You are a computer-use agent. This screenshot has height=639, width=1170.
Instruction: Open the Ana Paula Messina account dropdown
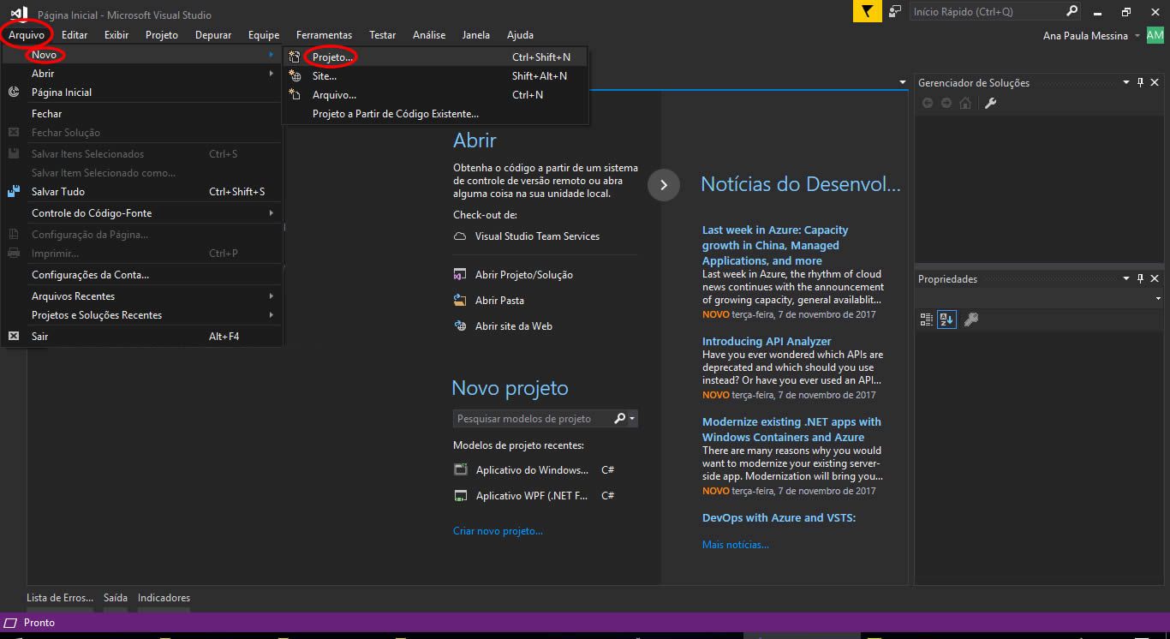pyautogui.click(x=1137, y=36)
